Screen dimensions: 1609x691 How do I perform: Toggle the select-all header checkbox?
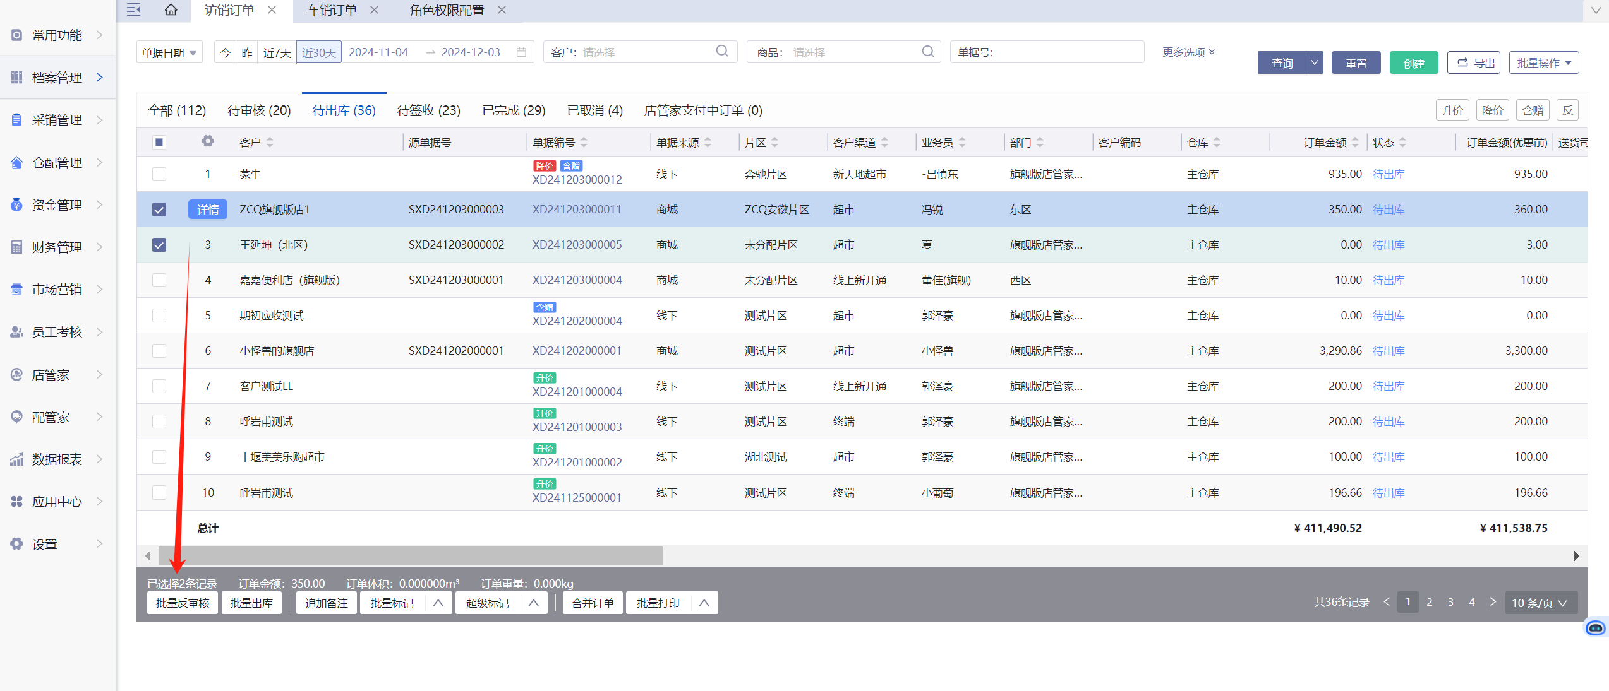(x=159, y=142)
